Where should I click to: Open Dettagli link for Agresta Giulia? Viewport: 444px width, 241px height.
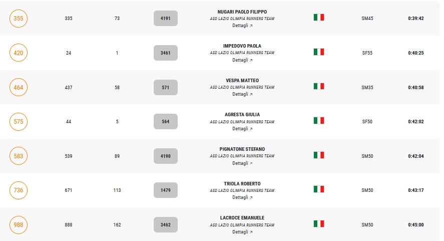242,129
